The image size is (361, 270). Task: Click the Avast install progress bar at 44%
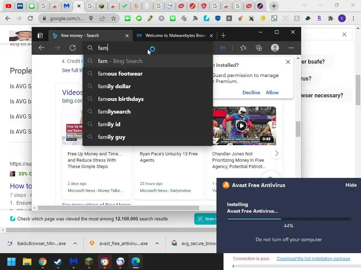(x=289, y=219)
